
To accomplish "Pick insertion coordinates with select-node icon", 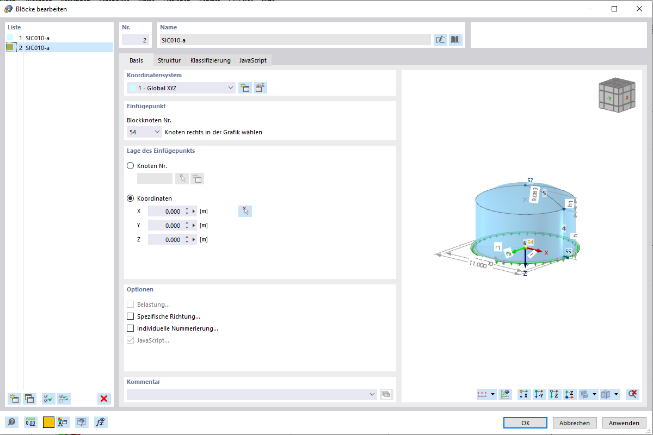I will pyautogui.click(x=245, y=211).
